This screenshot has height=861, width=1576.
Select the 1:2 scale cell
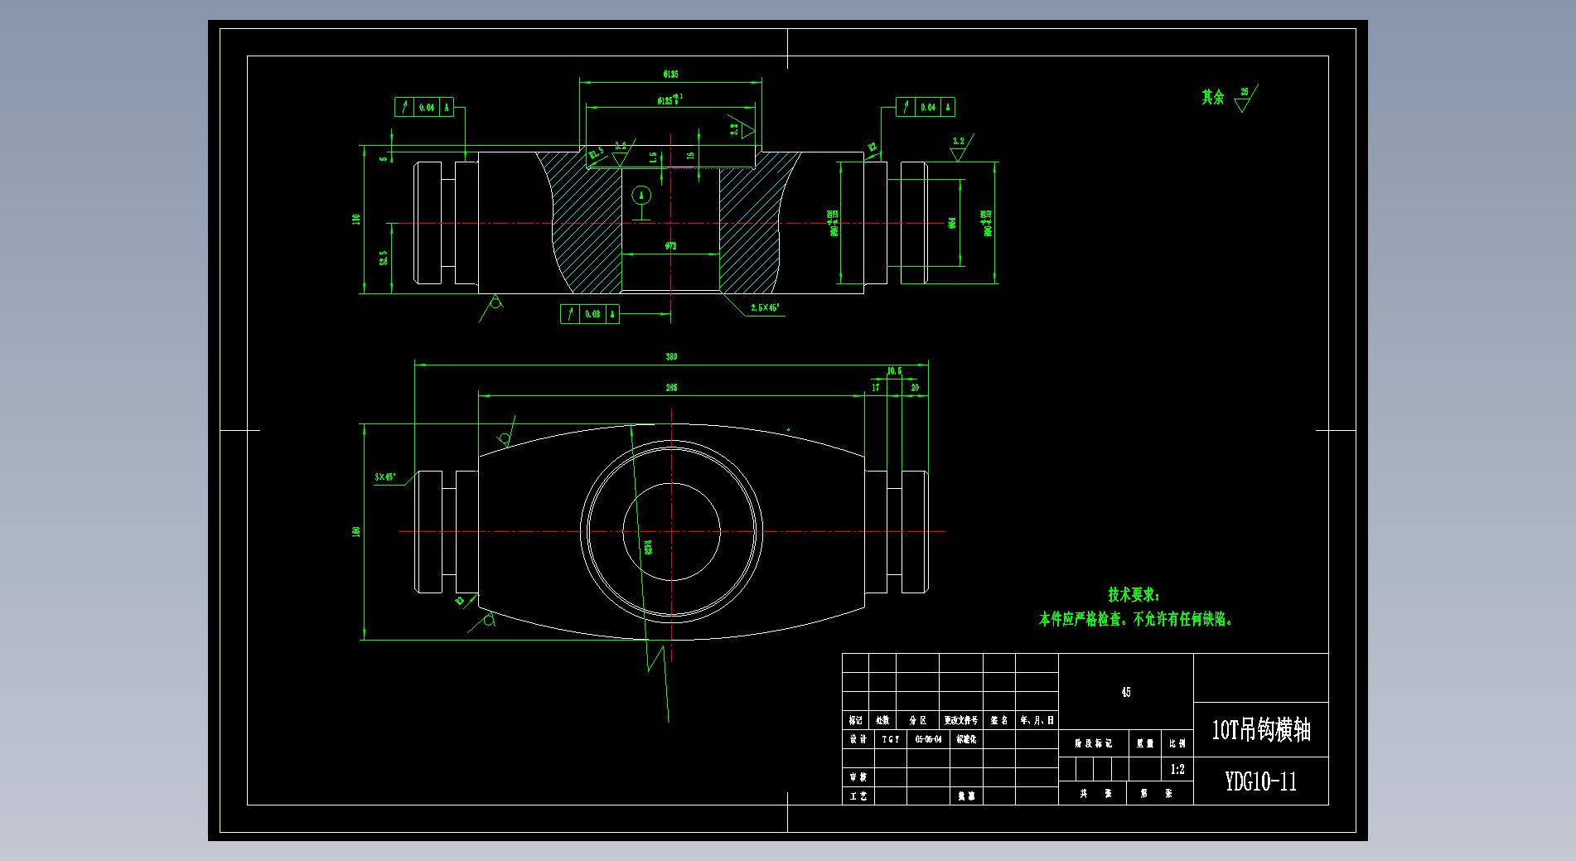point(1177,769)
